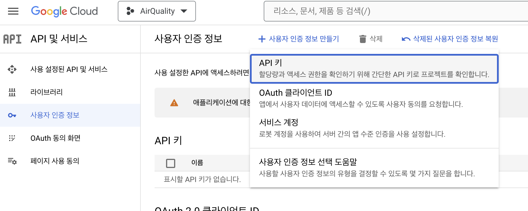The image size is (528, 211).
Task: Click the trash can icon
Action: coord(363,39)
